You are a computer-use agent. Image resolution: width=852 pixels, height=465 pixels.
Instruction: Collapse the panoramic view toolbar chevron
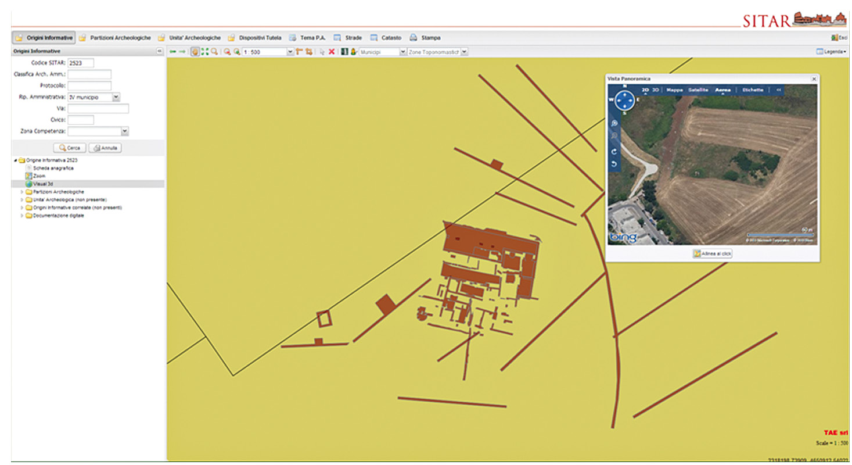click(x=779, y=90)
